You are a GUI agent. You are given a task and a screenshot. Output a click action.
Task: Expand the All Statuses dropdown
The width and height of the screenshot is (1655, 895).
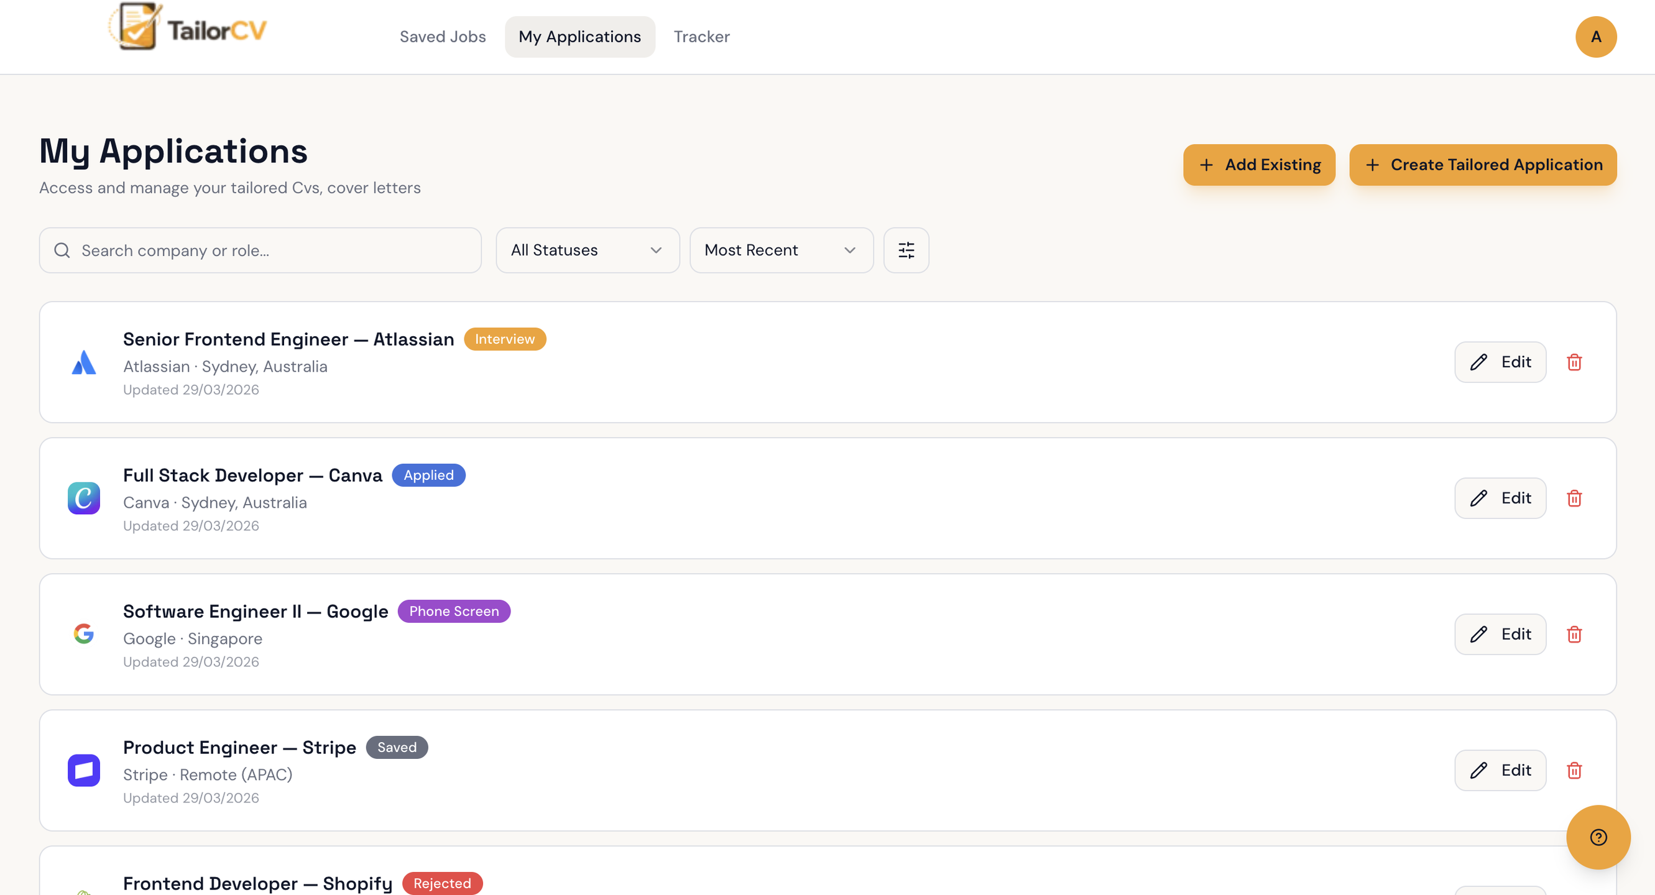[x=588, y=250]
